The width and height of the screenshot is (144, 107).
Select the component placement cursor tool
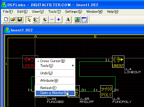36,20
